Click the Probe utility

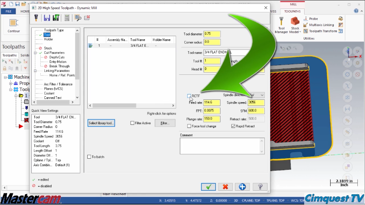(311, 19)
